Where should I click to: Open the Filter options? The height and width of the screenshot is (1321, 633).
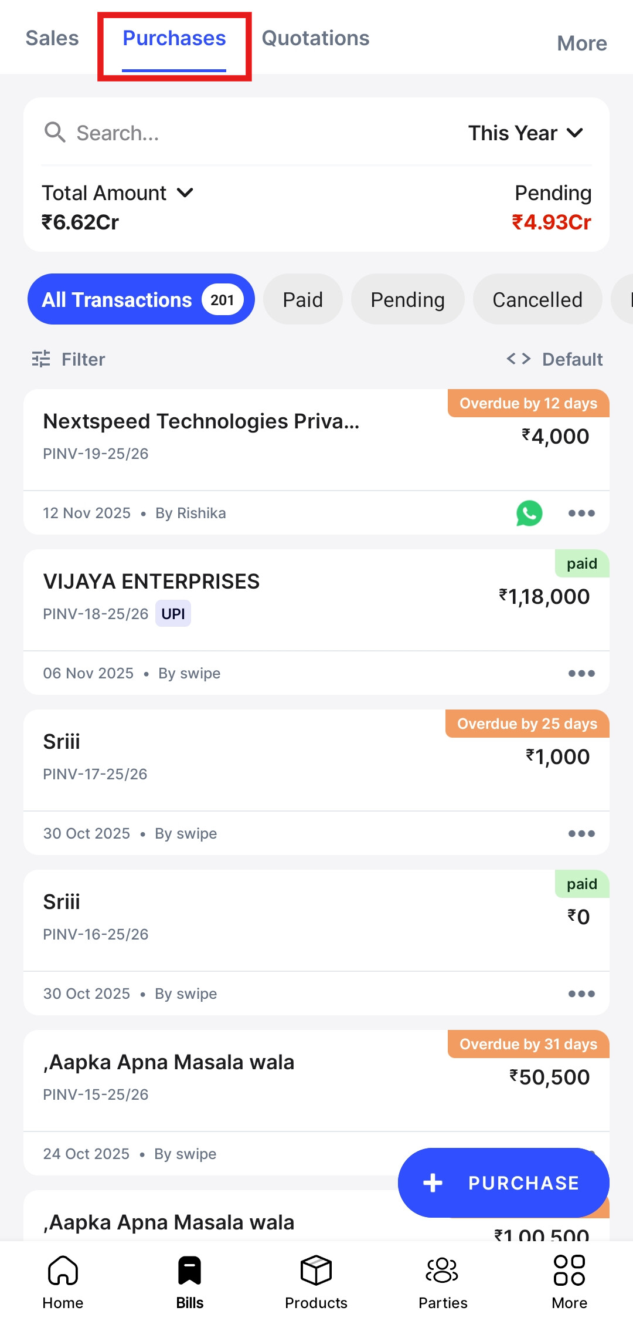pos(69,359)
